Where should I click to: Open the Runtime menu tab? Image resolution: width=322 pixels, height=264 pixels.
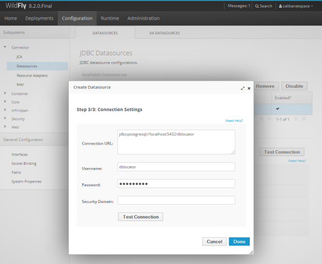tap(110, 19)
